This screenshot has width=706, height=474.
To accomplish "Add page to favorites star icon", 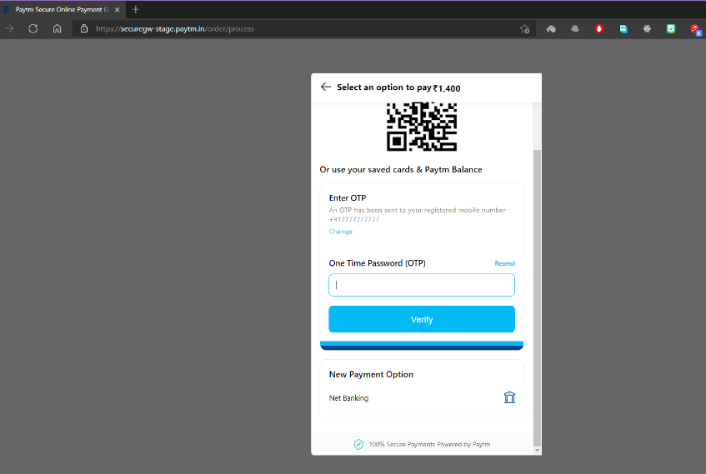I will coord(524,29).
